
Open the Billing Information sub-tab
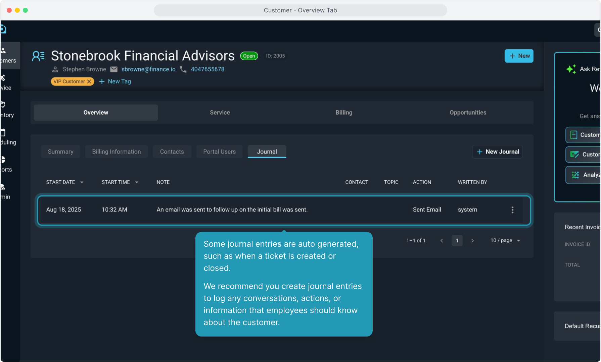click(117, 152)
